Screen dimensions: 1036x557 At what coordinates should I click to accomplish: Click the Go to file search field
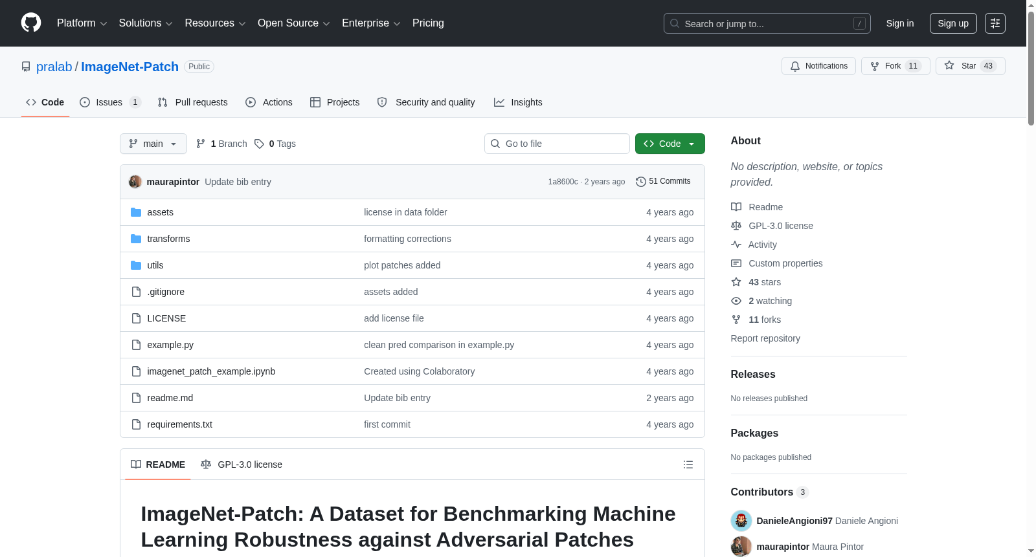tap(557, 144)
